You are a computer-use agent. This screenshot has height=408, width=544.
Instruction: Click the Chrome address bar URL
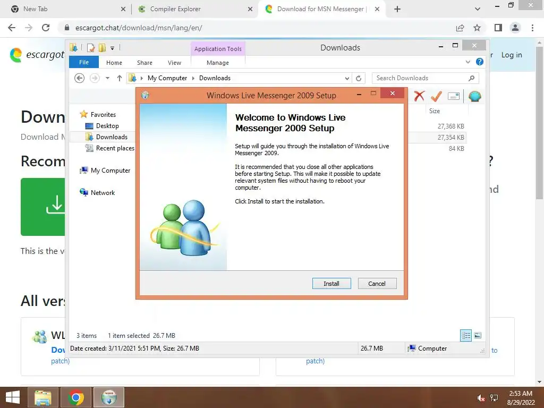[x=139, y=28]
